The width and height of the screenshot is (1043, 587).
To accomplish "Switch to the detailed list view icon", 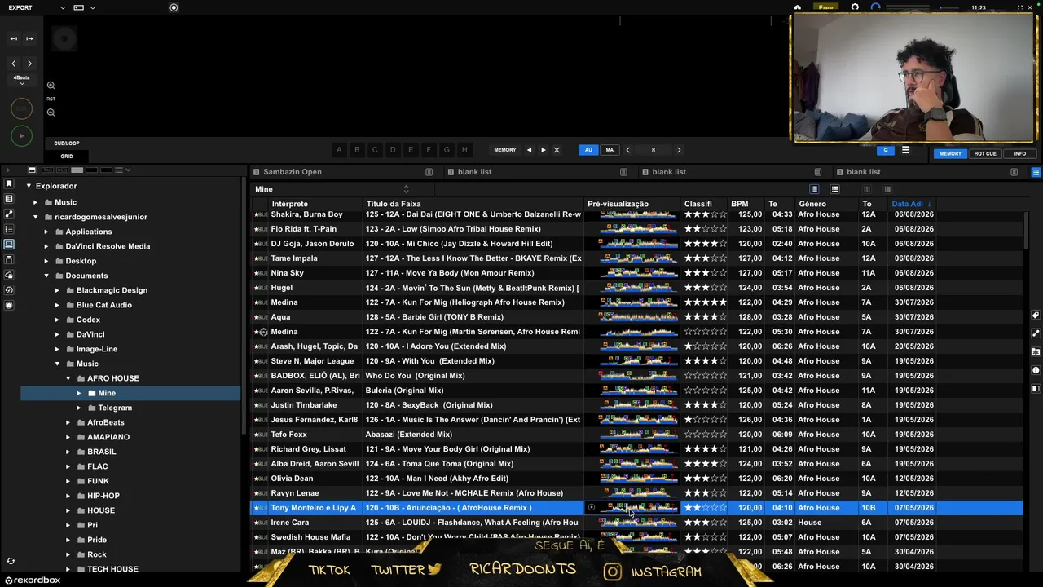I will click(x=813, y=189).
